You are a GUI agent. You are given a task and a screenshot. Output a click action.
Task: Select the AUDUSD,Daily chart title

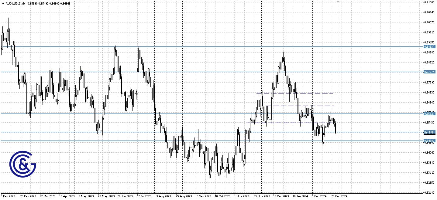[x=16, y=3]
